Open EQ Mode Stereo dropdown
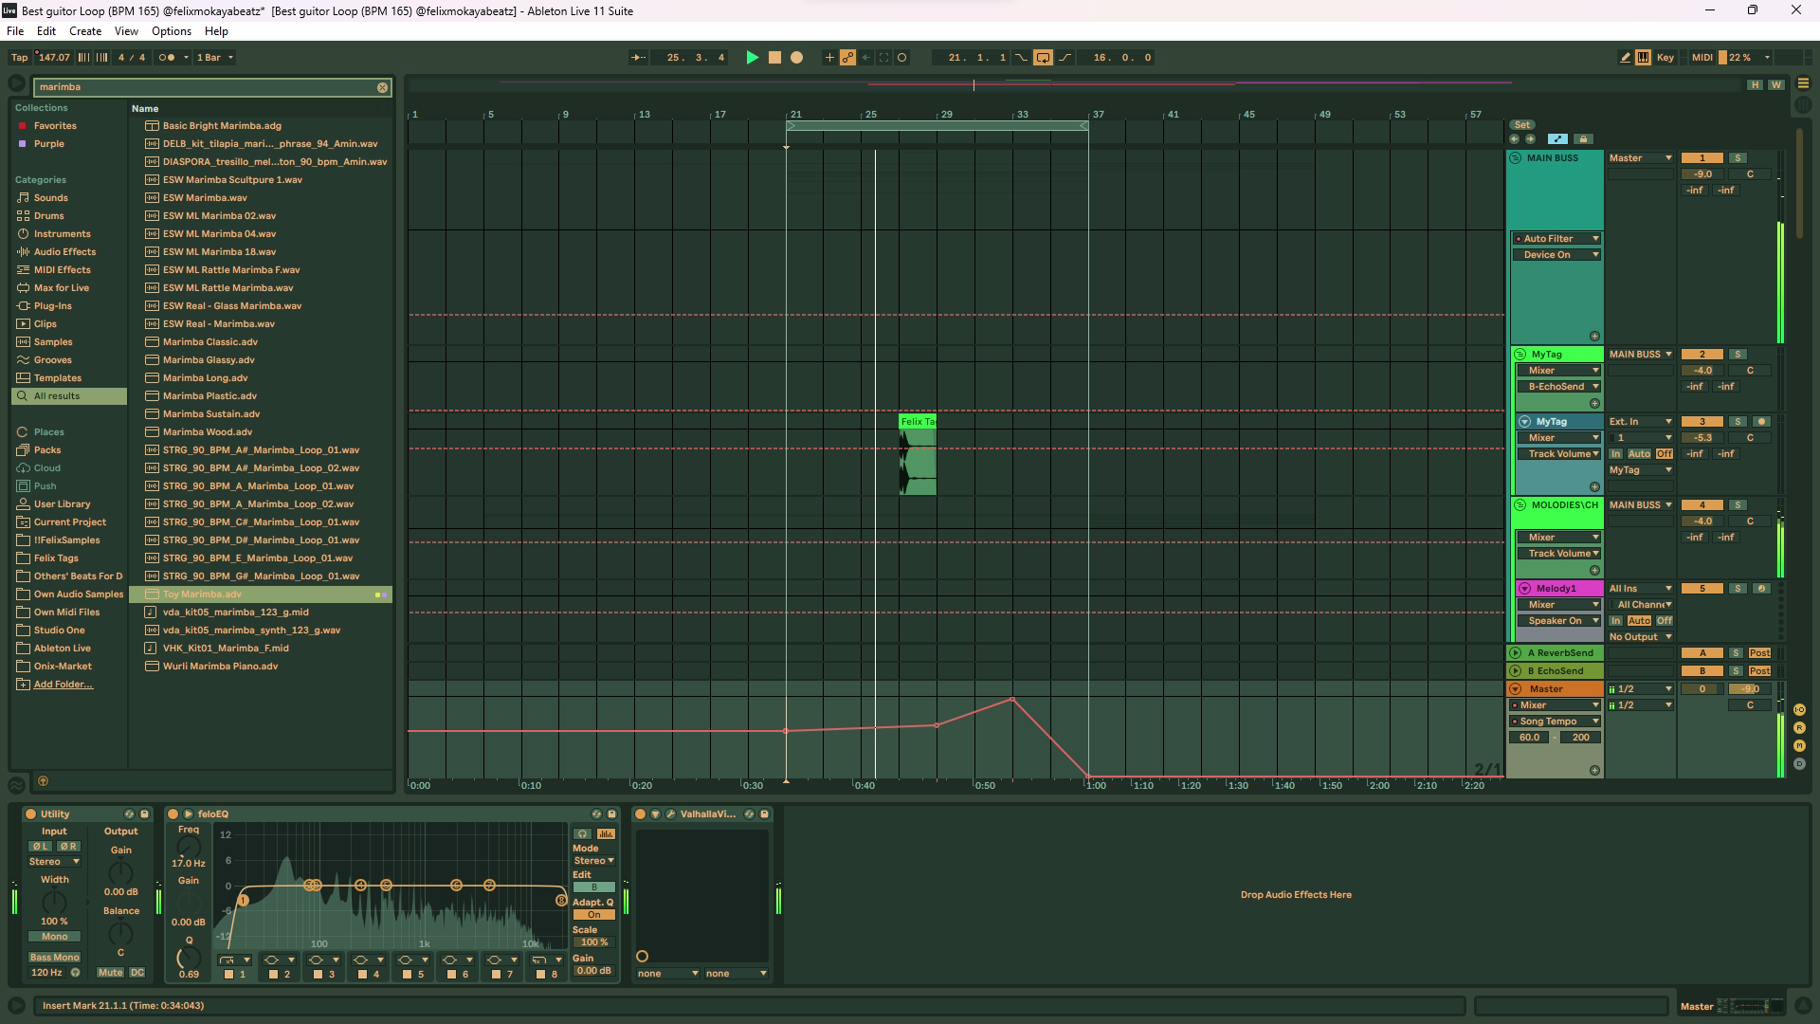 pos(593,861)
